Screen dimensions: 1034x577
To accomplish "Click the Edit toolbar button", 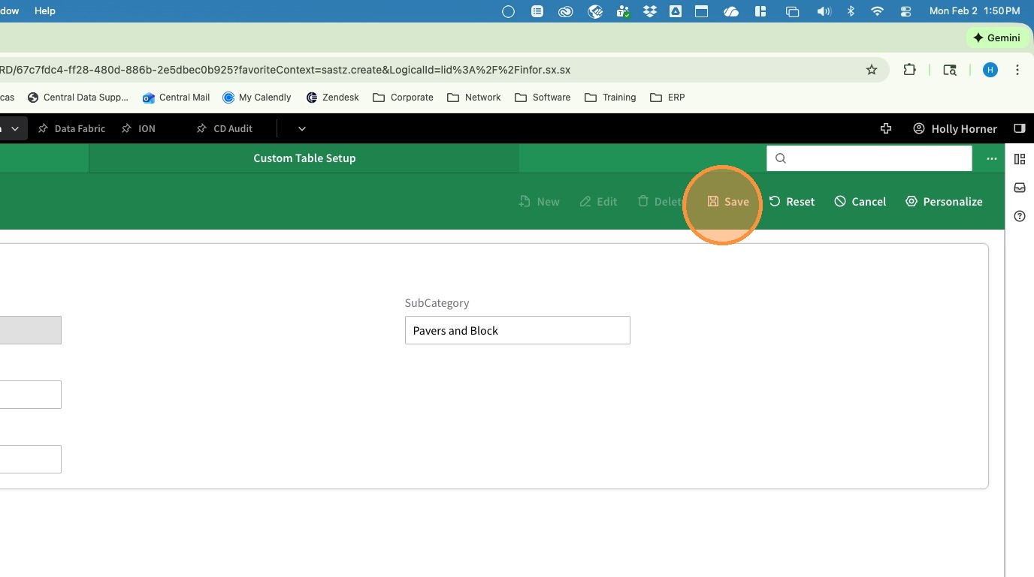I will [x=598, y=201].
